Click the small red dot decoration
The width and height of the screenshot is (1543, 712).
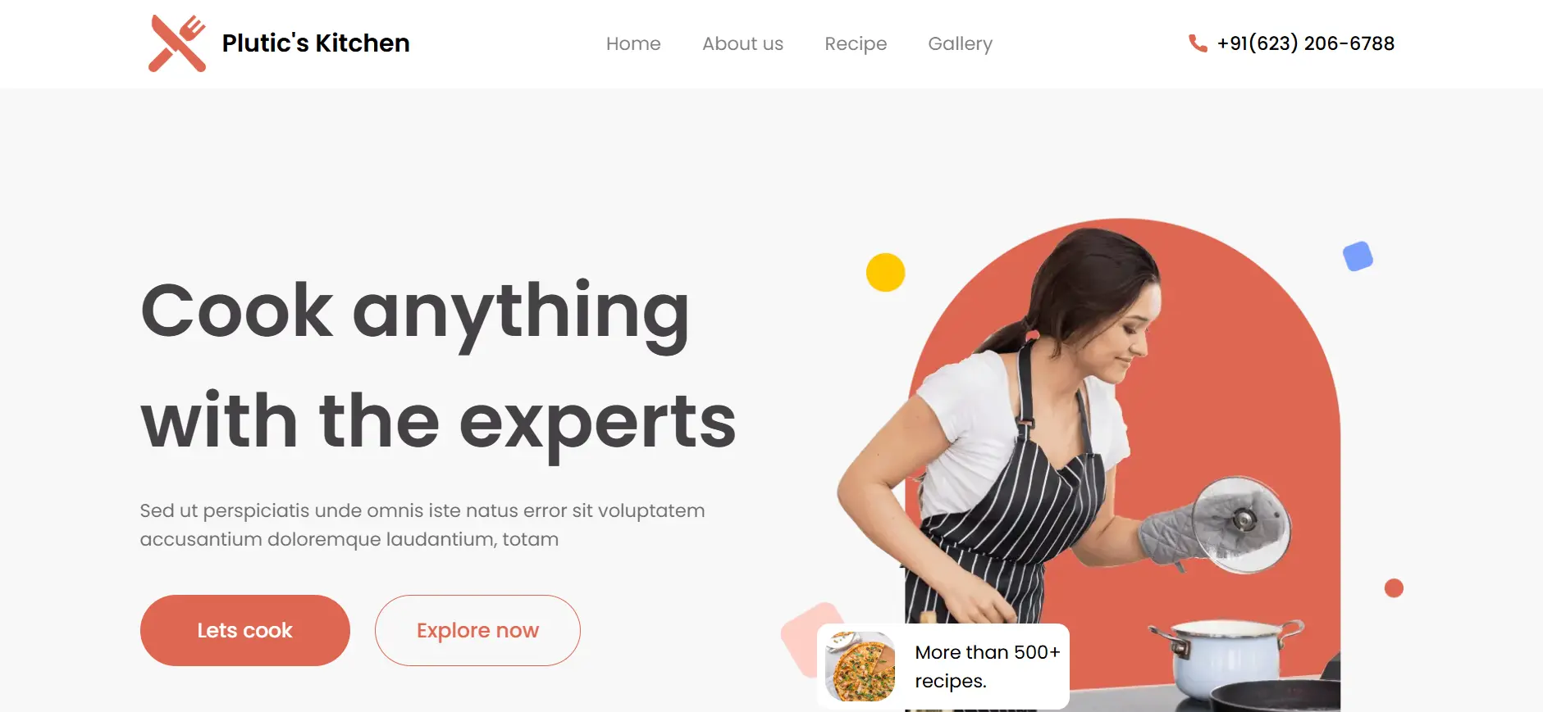coord(1394,588)
